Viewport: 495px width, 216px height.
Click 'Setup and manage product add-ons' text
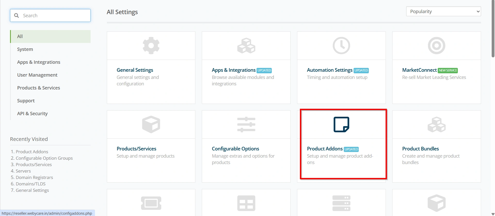pyautogui.click(x=340, y=159)
